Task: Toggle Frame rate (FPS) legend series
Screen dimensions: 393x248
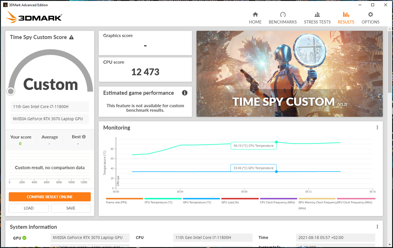Action: point(125,201)
